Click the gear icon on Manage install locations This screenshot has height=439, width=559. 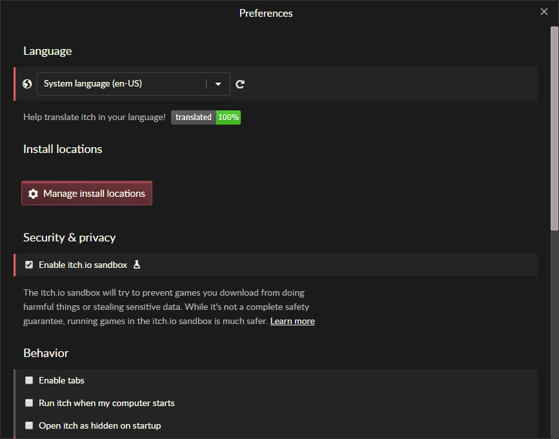(x=33, y=193)
